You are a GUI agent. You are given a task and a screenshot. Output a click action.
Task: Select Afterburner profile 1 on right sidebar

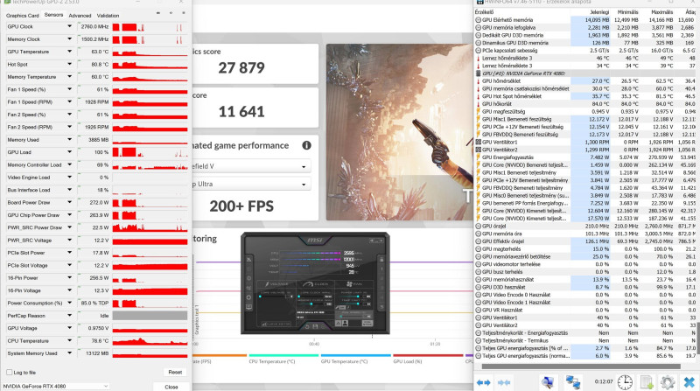tap(381, 269)
